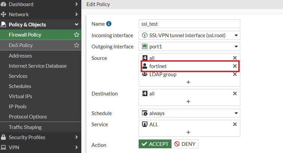Click the star icon beside DoS Policy

pos(77,45)
